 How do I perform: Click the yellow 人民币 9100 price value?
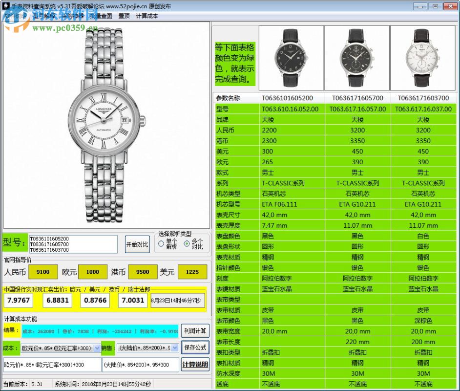click(43, 272)
